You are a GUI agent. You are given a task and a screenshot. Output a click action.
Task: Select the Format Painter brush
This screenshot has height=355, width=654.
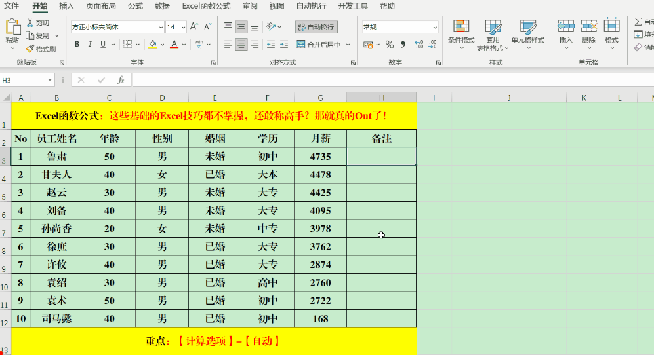[30, 48]
